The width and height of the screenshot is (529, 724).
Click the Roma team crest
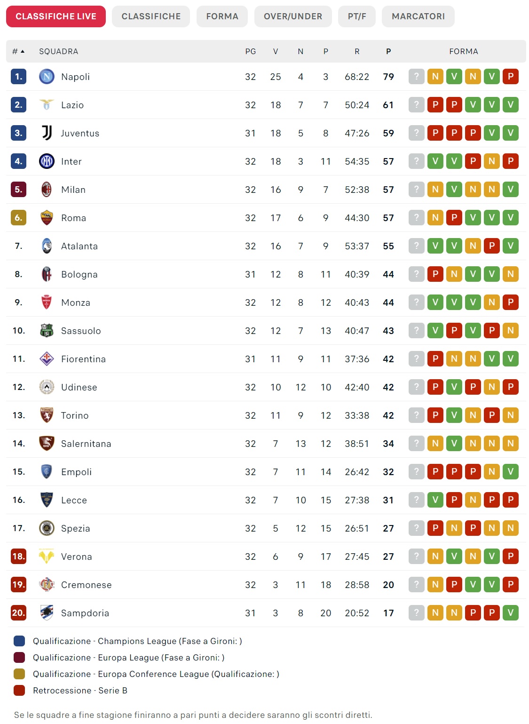point(47,218)
